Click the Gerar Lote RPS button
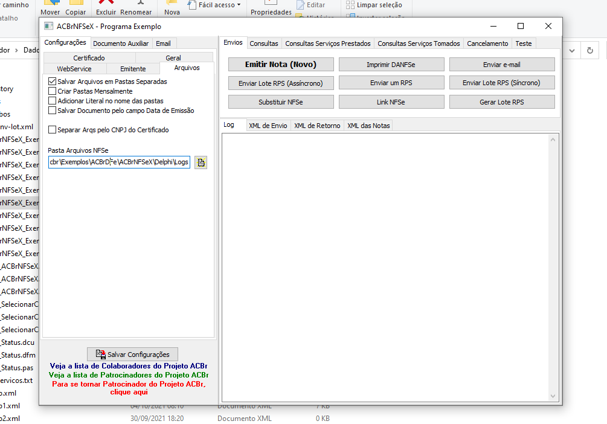The image size is (607, 424). pyautogui.click(x=502, y=102)
